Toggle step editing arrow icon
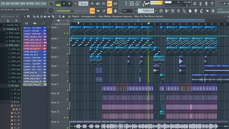Image resolution: width=229 pixels, height=129 pixels. [98, 11]
